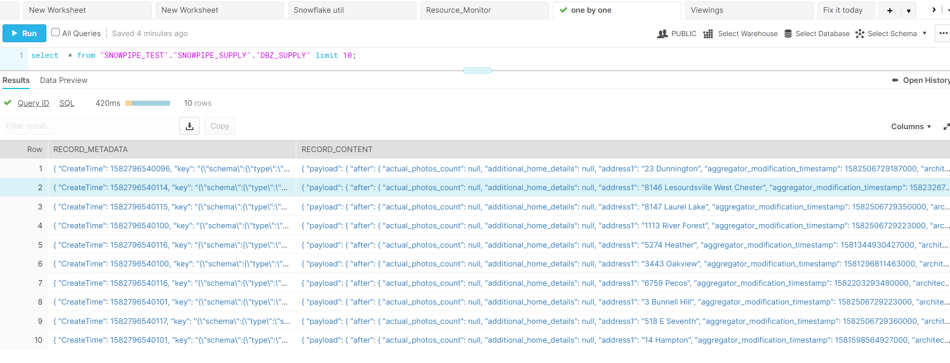Switch to the Snowflake util tab
This screenshot has height=363, width=950.
click(x=352, y=10)
